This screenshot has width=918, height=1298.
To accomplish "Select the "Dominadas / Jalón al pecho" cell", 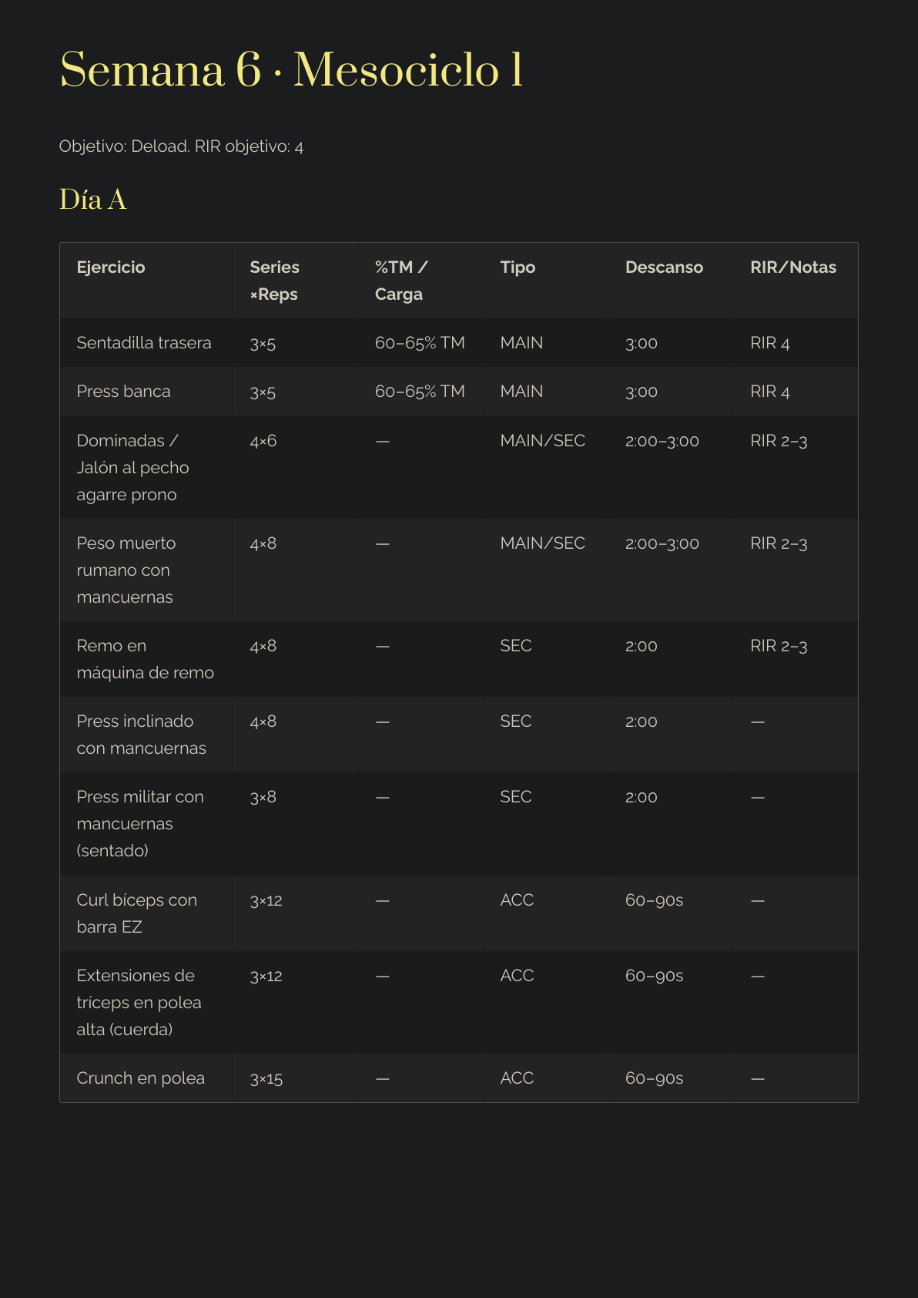I will click(x=132, y=467).
